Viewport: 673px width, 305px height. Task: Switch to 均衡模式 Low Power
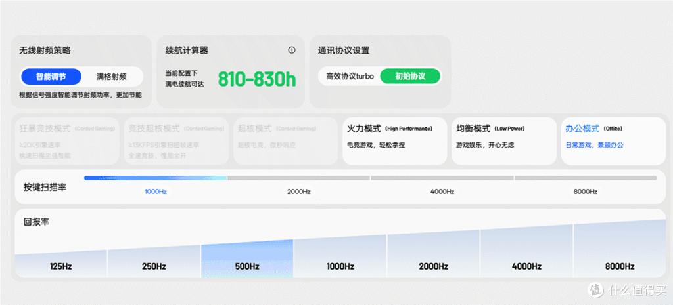[x=504, y=141]
